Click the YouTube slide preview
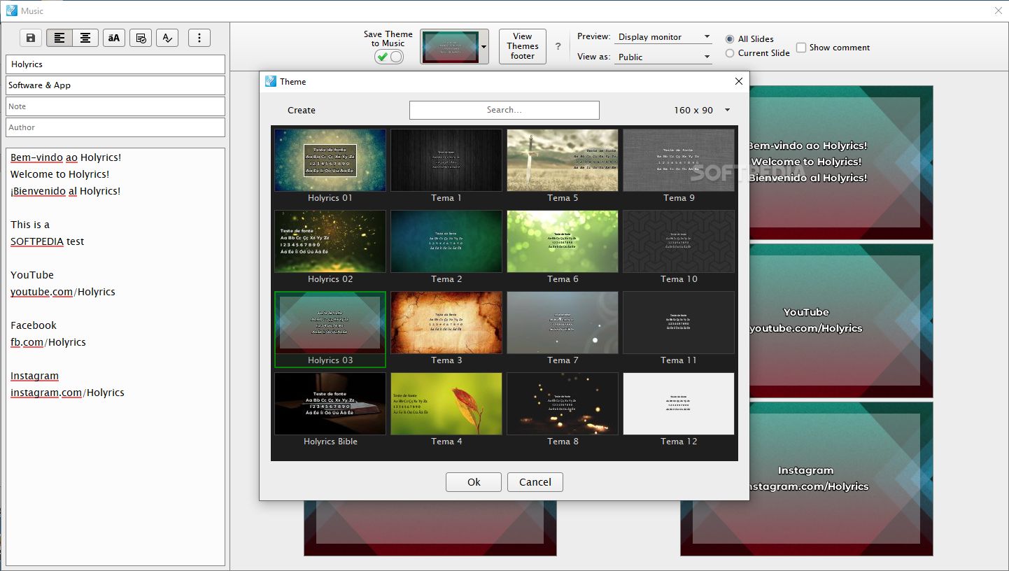 coord(841,320)
